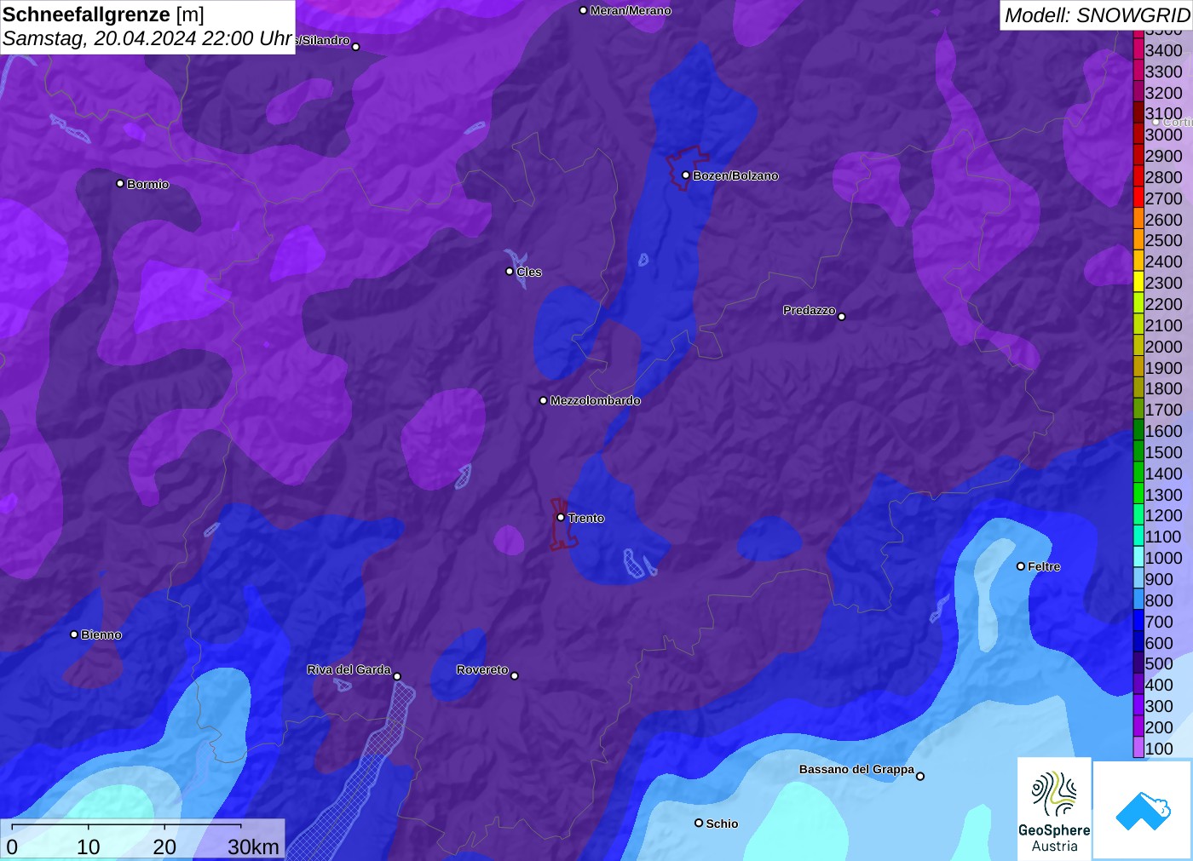The image size is (1193, 861).
Task: Click the Bormio city marker dot
Action: tap(120, 183)
